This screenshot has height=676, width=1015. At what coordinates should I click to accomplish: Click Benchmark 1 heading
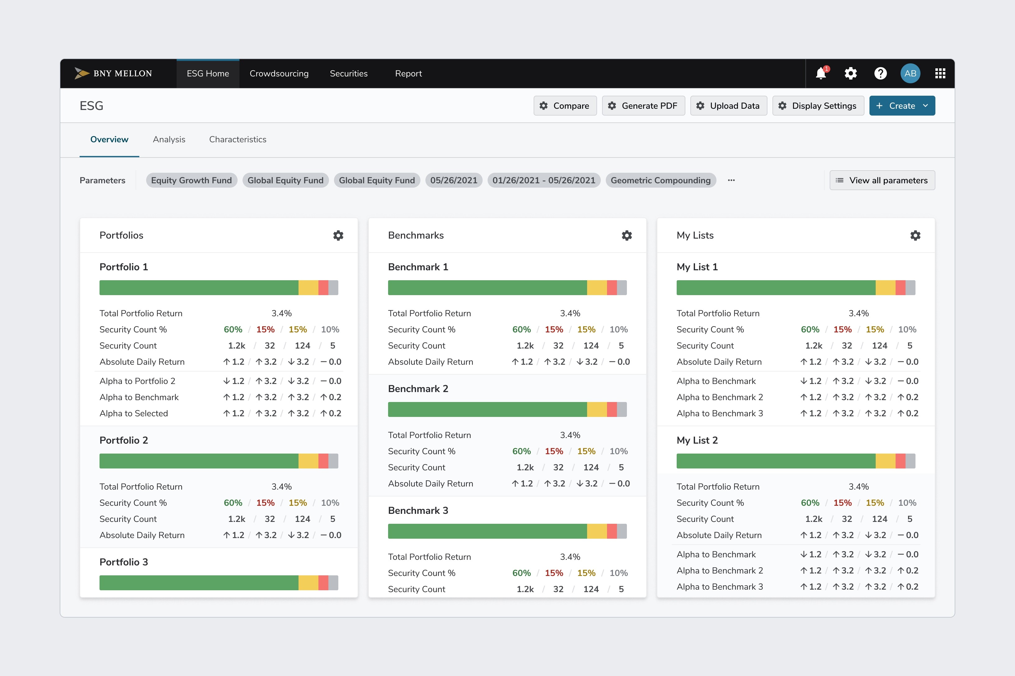(x=418, y=267)
